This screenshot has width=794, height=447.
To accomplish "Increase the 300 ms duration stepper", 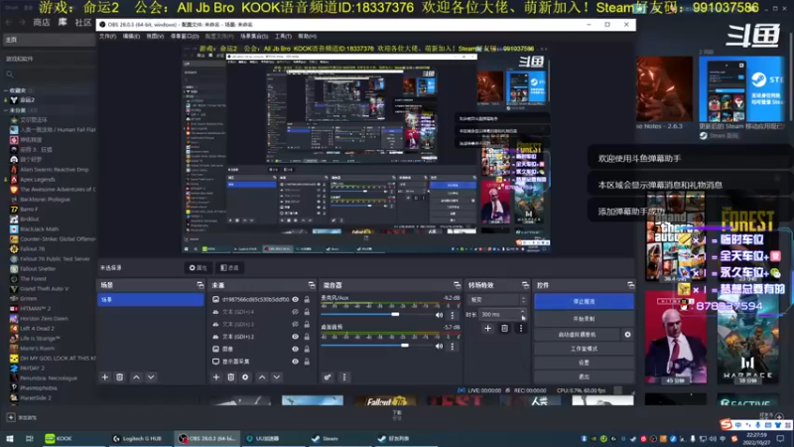I will coord(523,312).
